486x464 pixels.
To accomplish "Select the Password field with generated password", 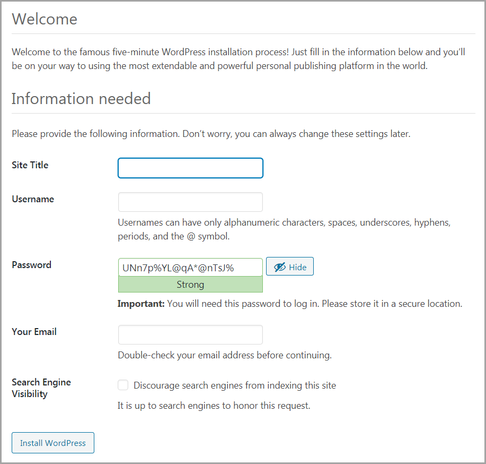I will point(190,268).
